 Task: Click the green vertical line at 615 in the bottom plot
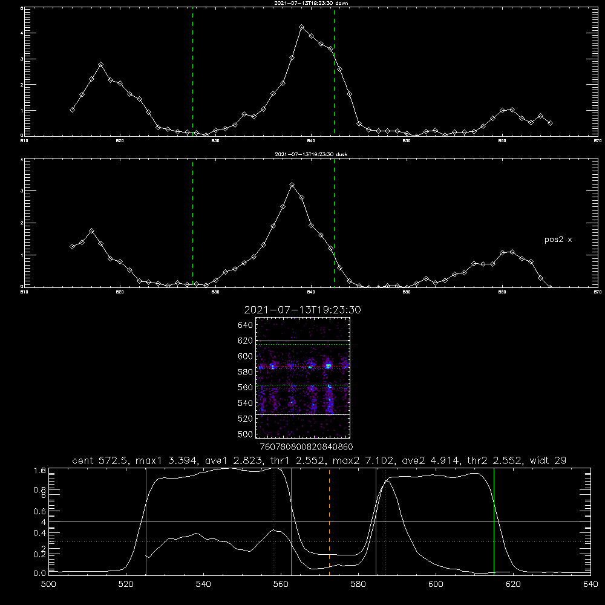494,522
